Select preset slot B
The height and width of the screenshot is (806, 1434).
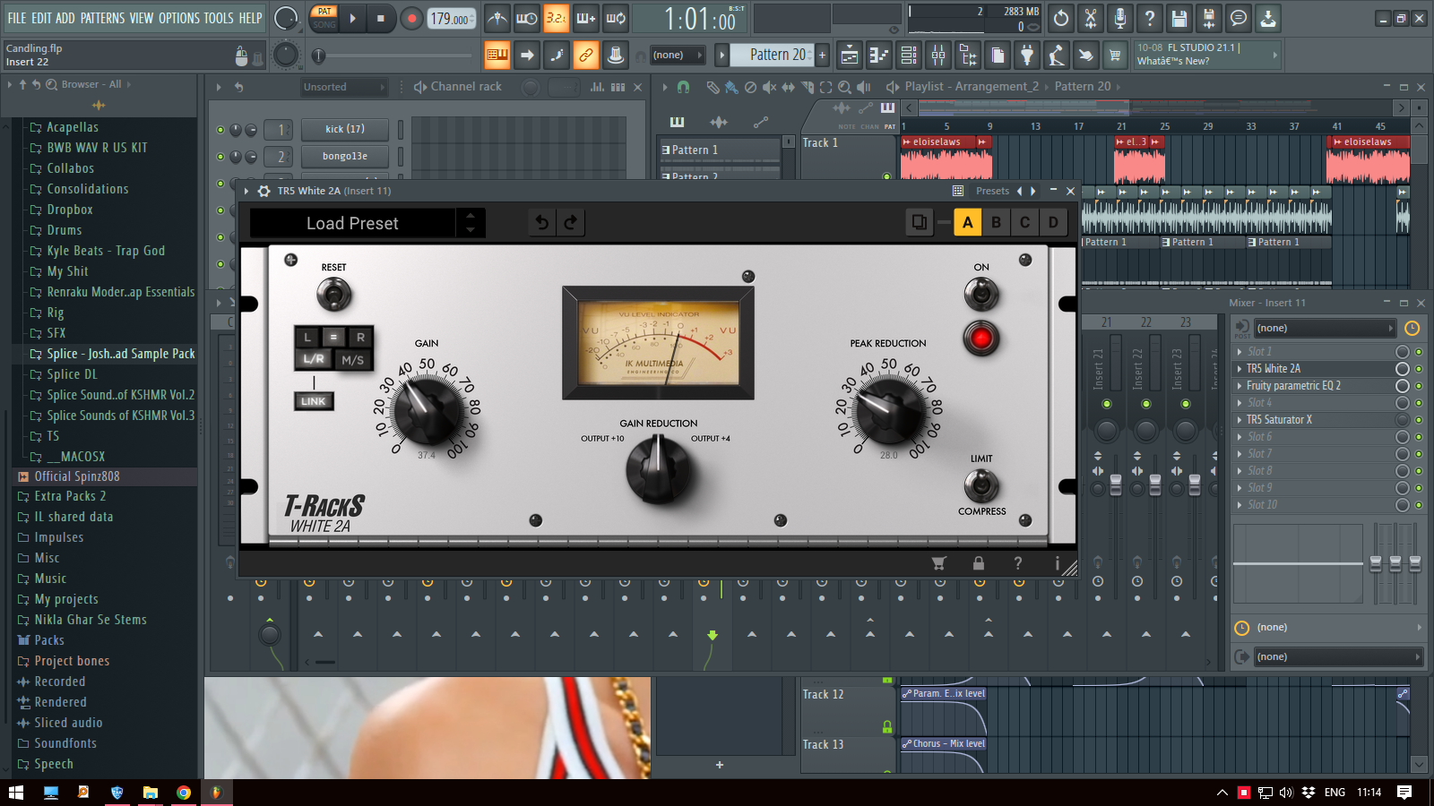click(x=996, y=222)
